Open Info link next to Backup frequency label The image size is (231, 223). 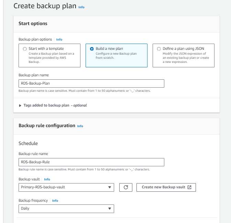55,201
